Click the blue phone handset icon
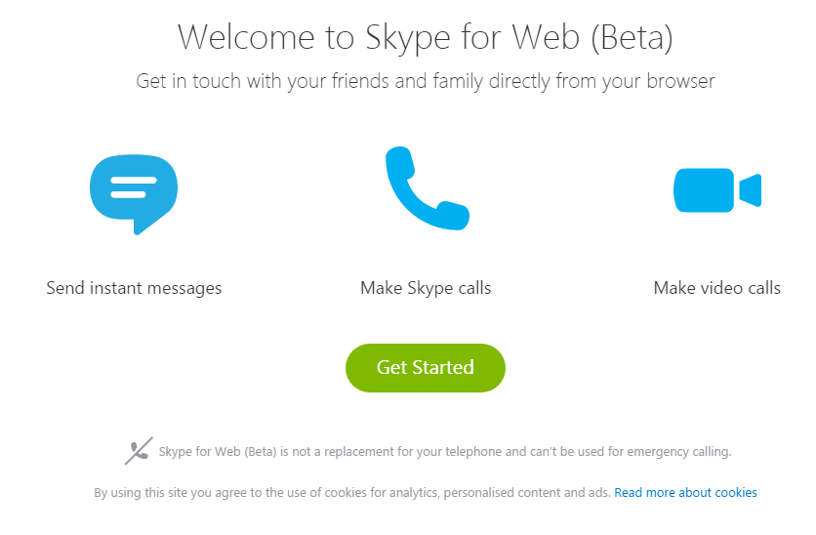The image size is (816, 535). point(428,187)
